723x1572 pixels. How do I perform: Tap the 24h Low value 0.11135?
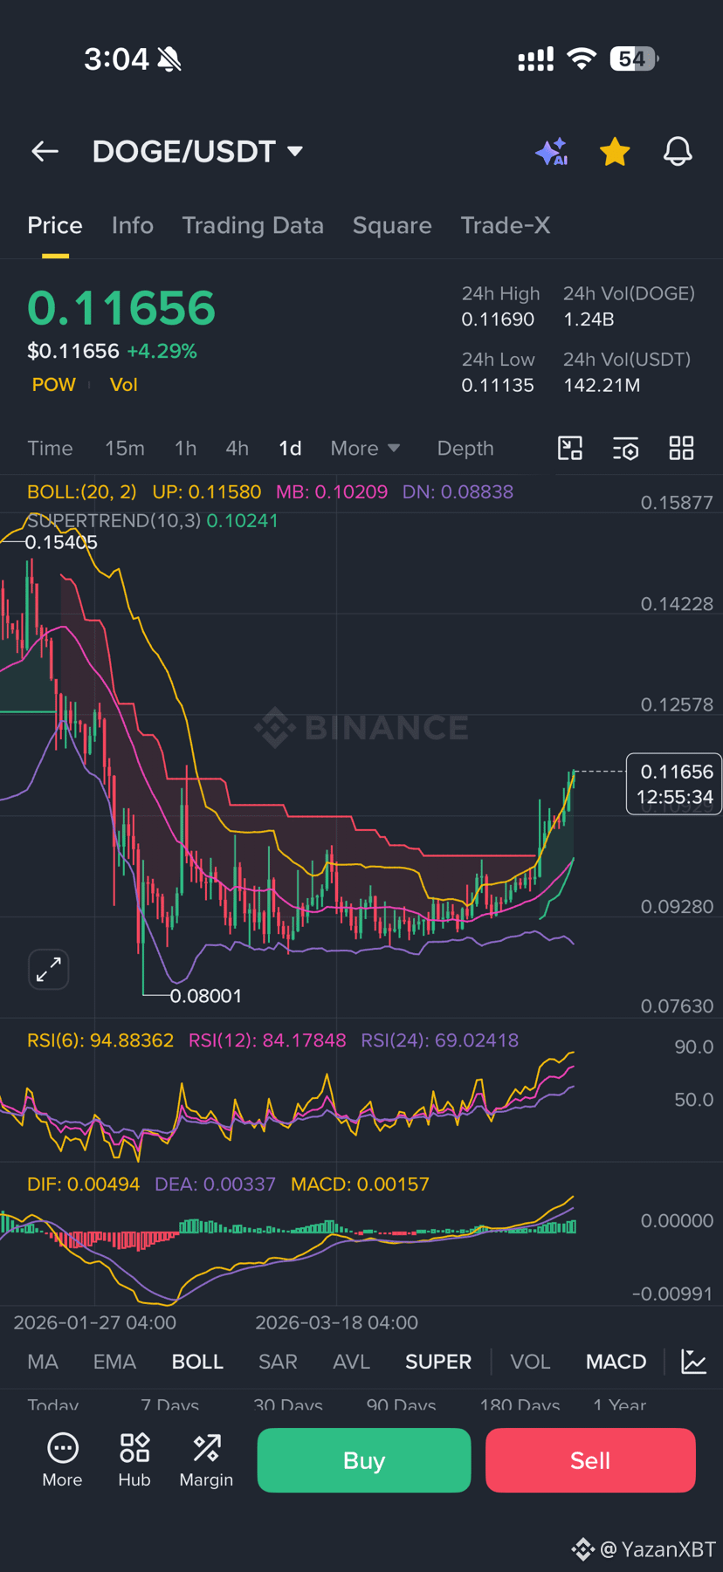point(498,385)
